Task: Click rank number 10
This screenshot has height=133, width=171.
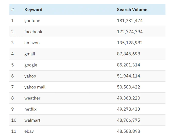Action: [x=14, y=120]
